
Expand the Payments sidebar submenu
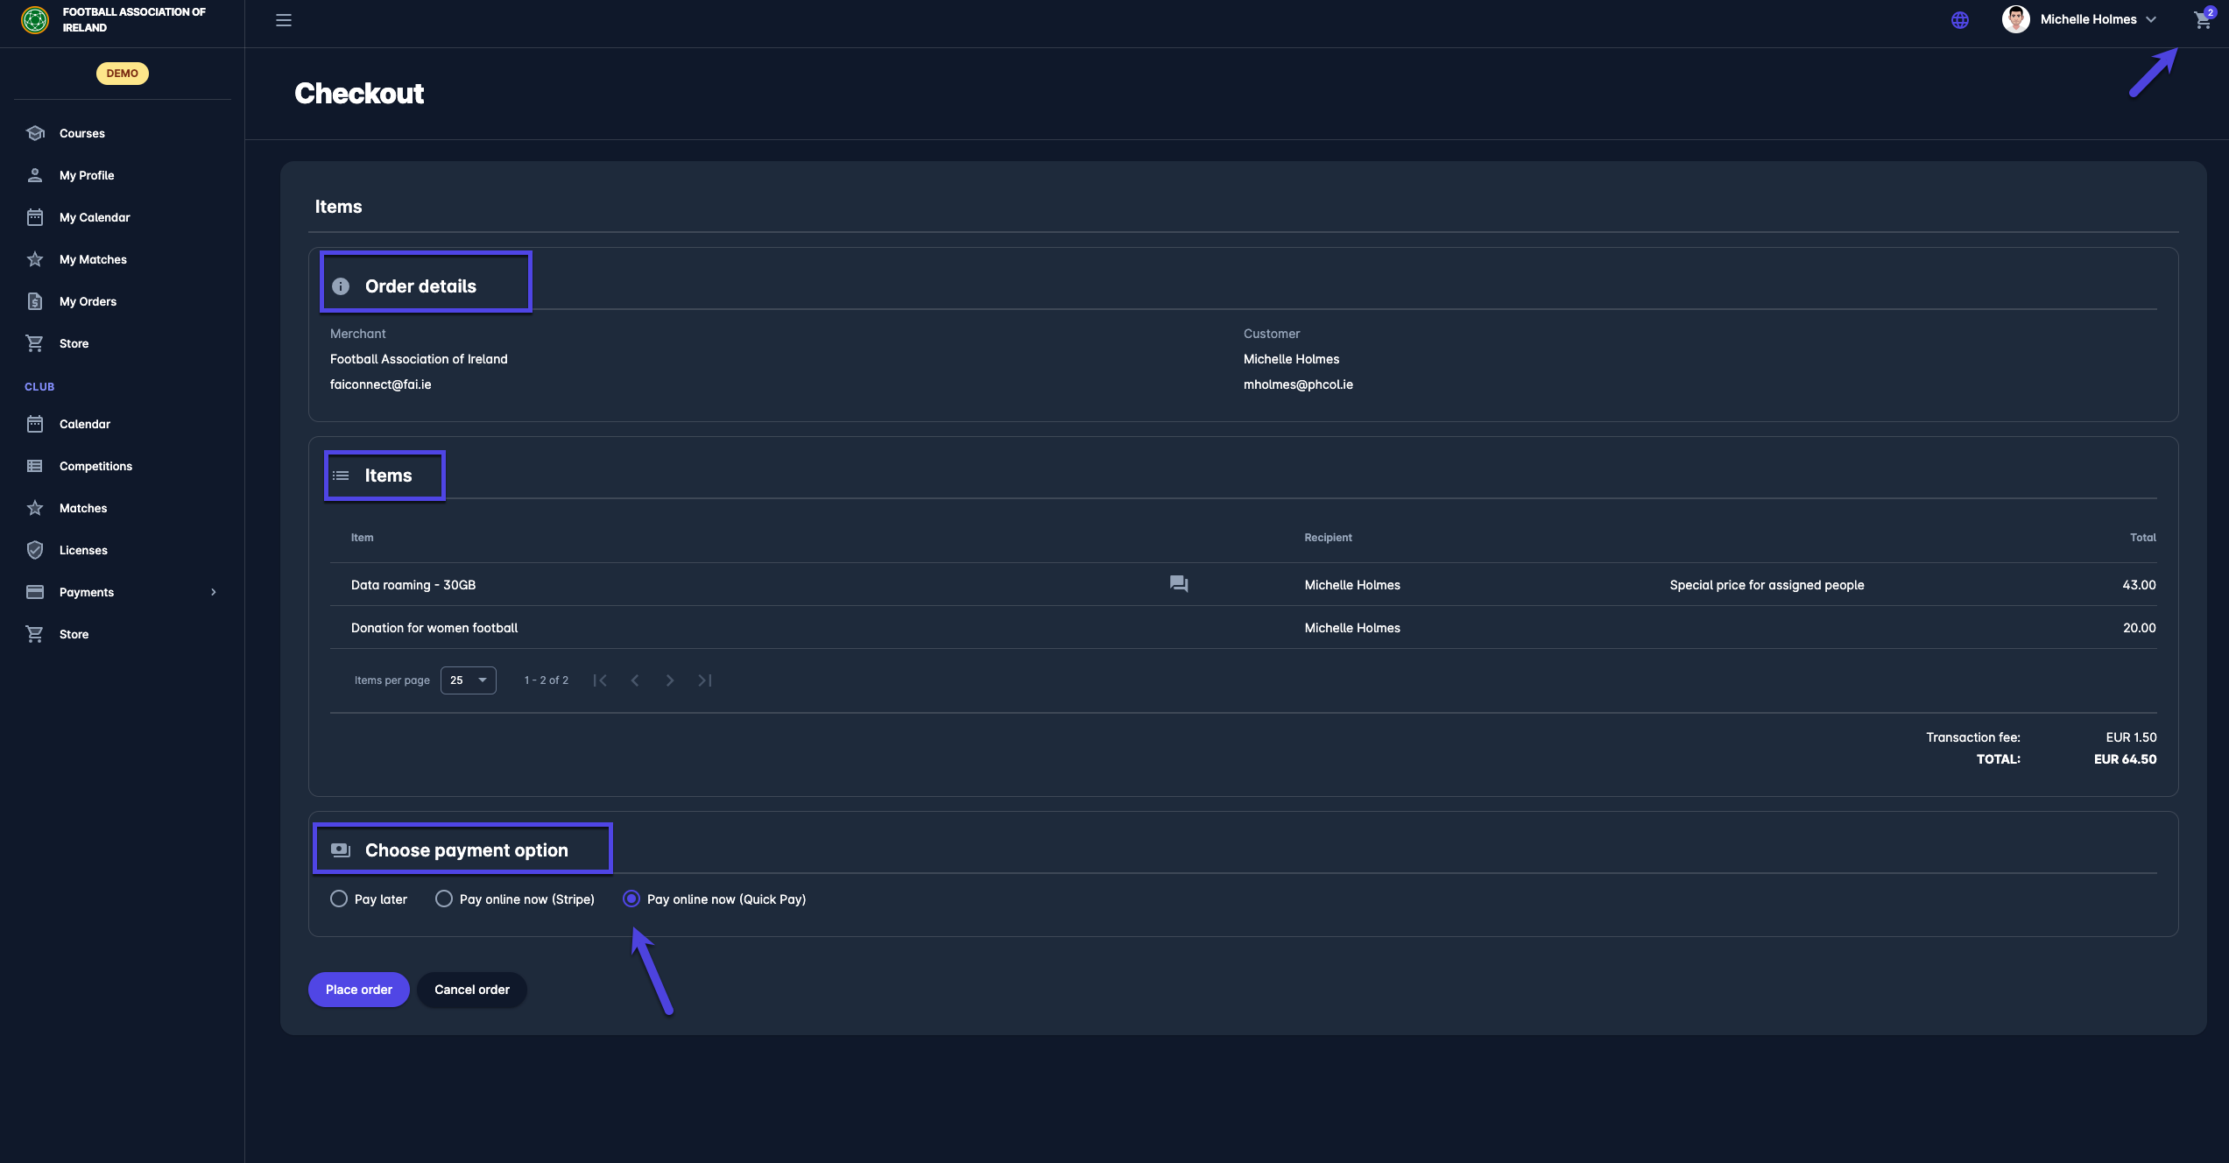(x=213, y=592)
